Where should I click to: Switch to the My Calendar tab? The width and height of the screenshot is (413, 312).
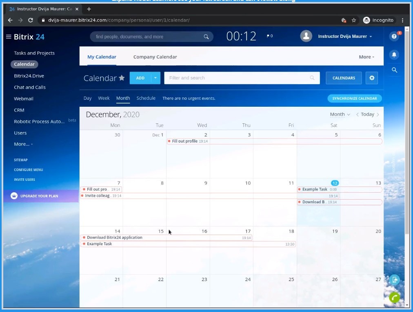pyautogui.click(x=102, y=57)
